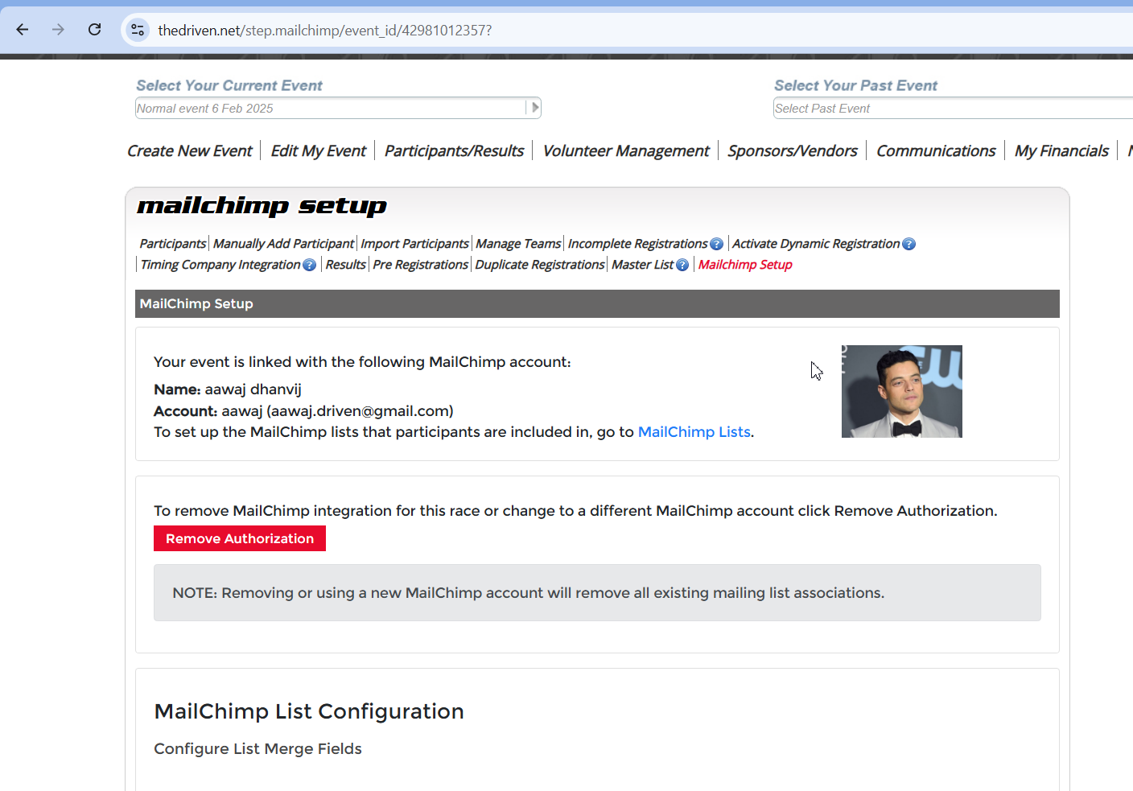Viewport: 1133px width, 791px height.
Task: Click the Configure List Merge Fields text
Action: point(257,749)
